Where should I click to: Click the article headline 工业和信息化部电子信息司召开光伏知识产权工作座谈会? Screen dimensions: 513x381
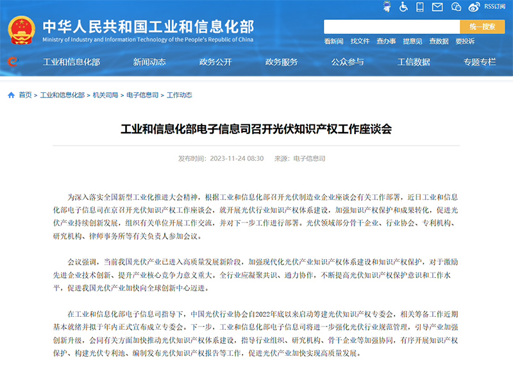coord(256,129)
